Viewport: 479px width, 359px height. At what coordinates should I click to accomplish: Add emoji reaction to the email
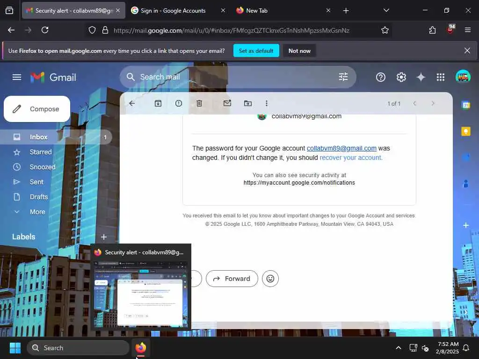point(270,279)
